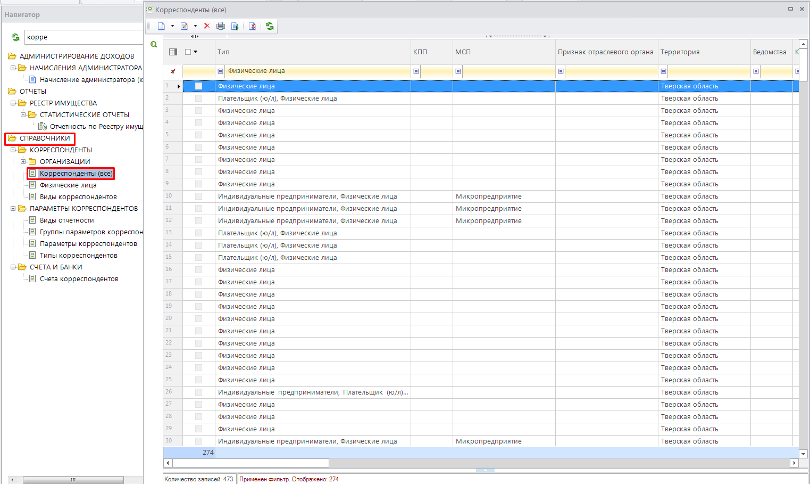Screen dimensions: 810x484
Task: Check the checkbox in row 1
Action: (x=198, y=86)
